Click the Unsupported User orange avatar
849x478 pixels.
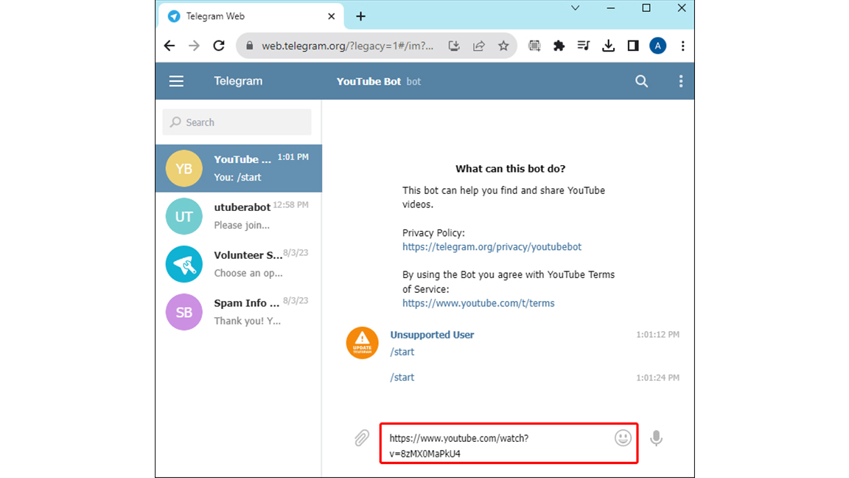(x=363, y=343)
